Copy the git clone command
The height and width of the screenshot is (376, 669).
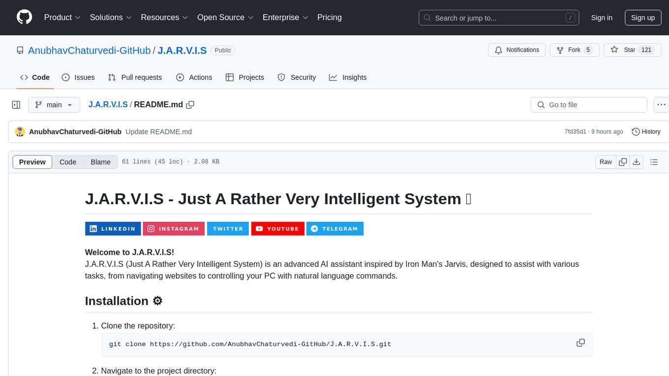click(x=580, y=343)
